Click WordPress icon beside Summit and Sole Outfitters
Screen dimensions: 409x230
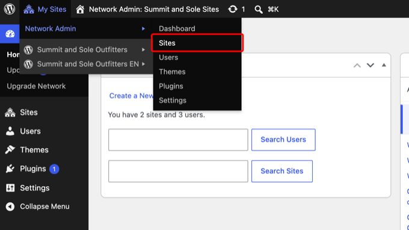click(x=28, y=49)
